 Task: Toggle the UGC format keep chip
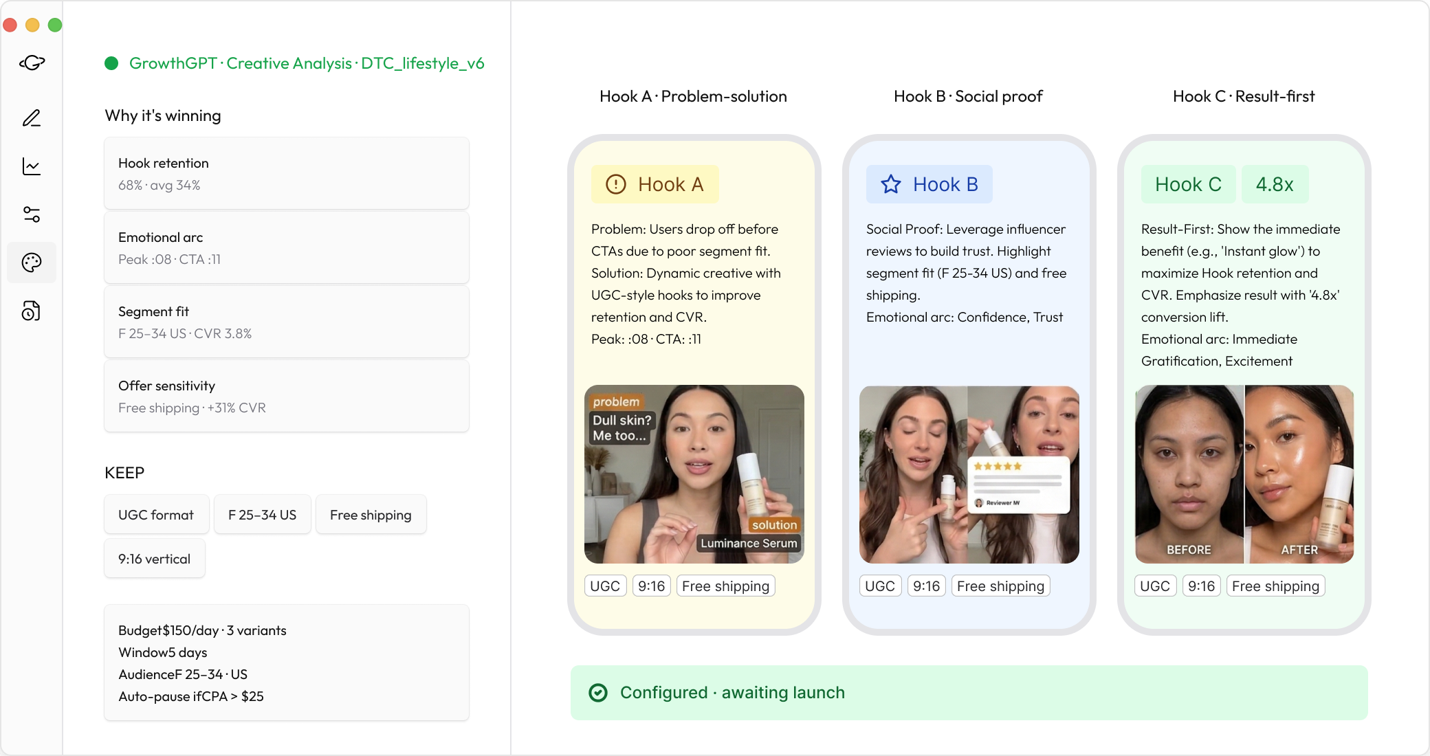[x=156, y=515]
